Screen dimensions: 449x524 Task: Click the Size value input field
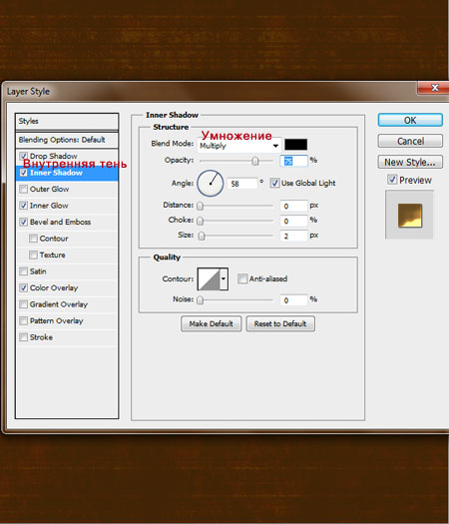[x=293, y=236]
